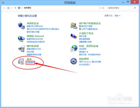Open the 网络和 Internet heading link
Viewport: 140px width, 108px height.
pos(35,36)
